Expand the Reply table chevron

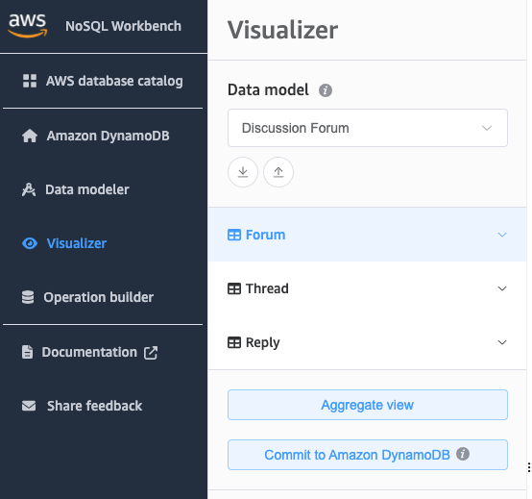502,342
